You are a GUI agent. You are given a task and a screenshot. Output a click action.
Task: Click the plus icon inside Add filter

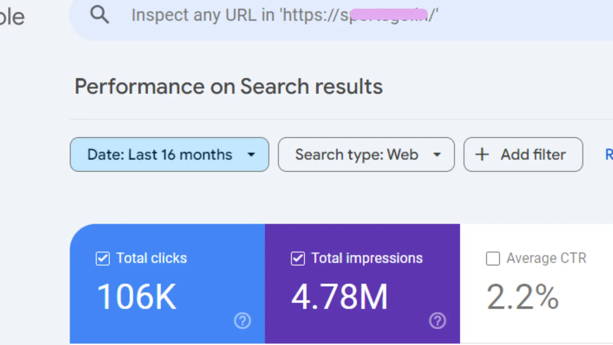point(482,154)
